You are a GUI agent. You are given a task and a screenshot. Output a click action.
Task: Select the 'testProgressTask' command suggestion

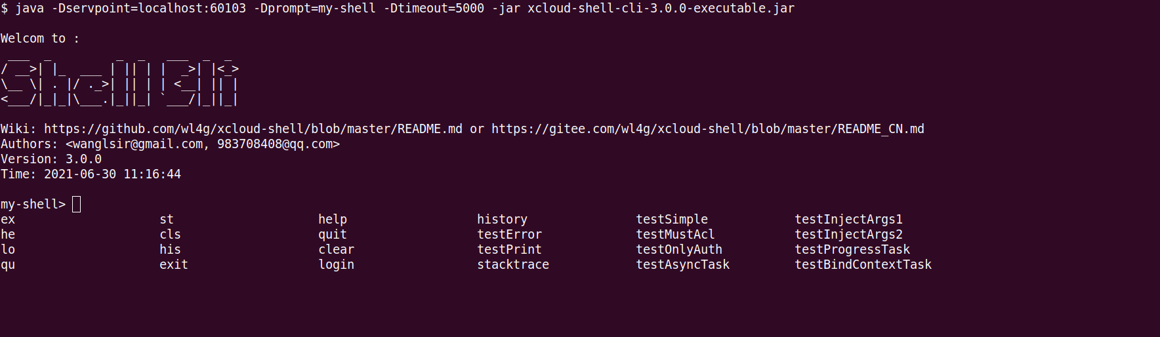coord(852,250)
